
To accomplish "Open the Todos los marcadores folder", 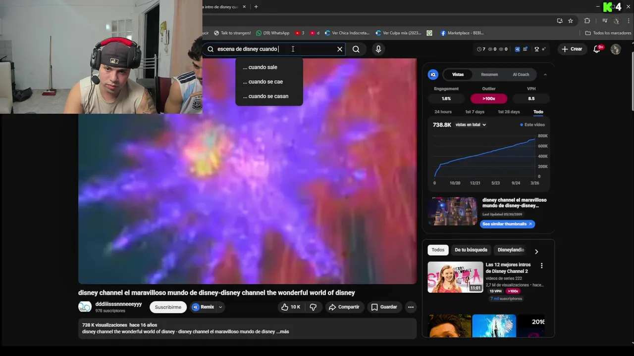I will pyautogui.click(x=608, y=33).
